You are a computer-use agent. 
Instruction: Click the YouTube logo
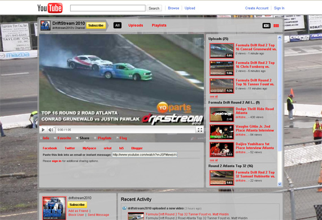[x=50, y=8]
